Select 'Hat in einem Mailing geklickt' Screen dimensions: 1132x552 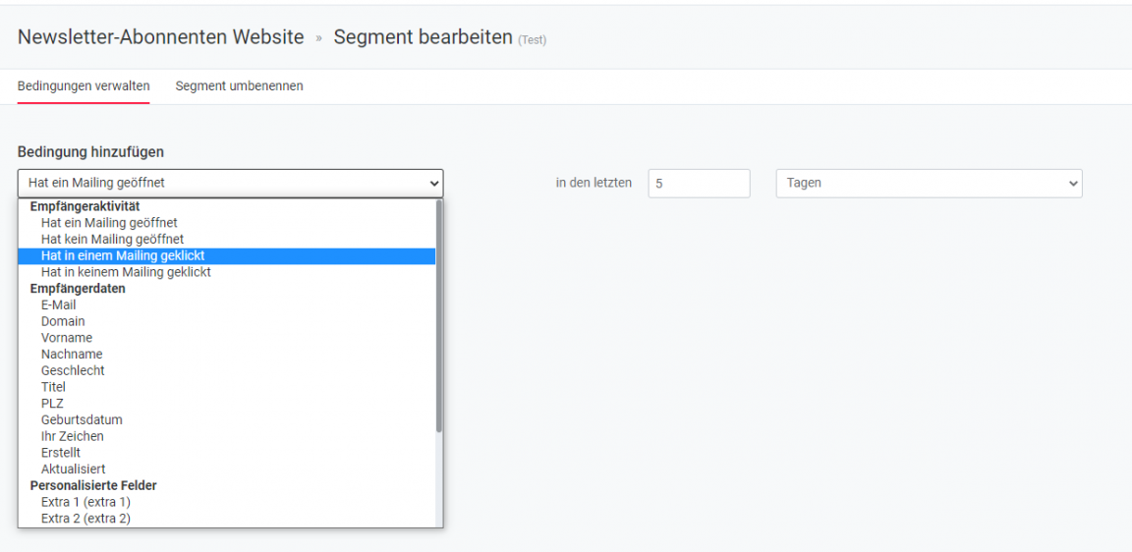(x=123, y=255)
